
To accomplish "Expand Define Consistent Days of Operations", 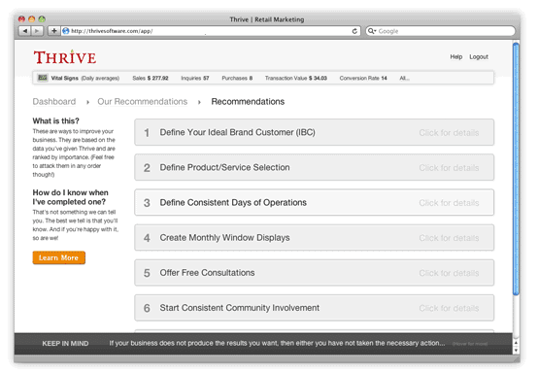I will pyautogui.click(x=314, y=202).
